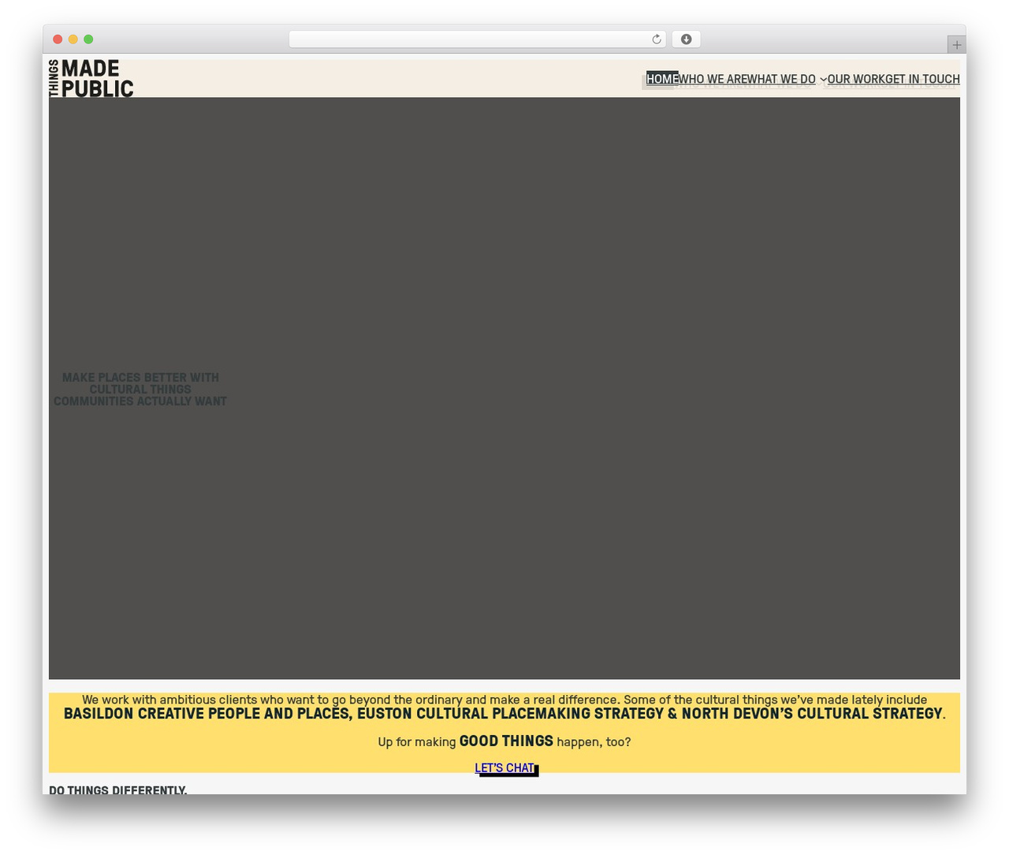Click the Do Things Differently heading

pos(118,790)
